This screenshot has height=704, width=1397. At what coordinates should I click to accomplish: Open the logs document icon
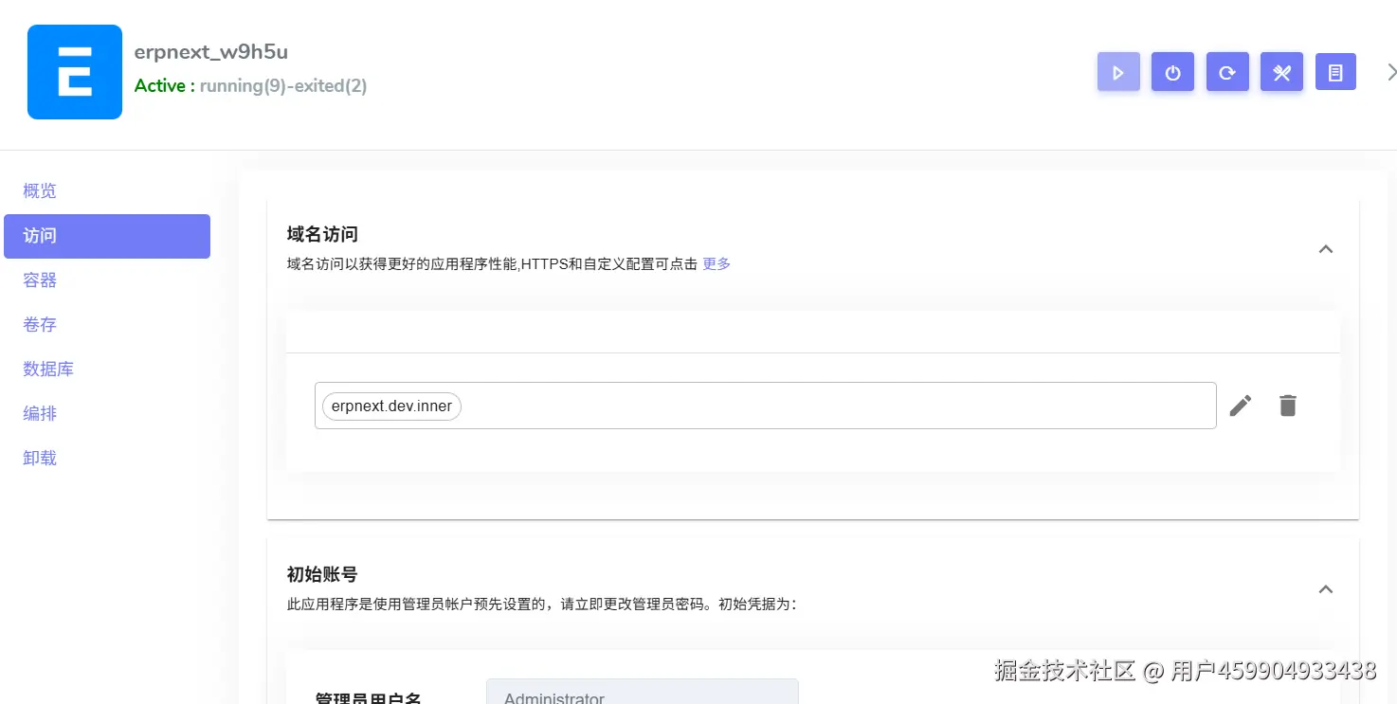(1335, 72)
